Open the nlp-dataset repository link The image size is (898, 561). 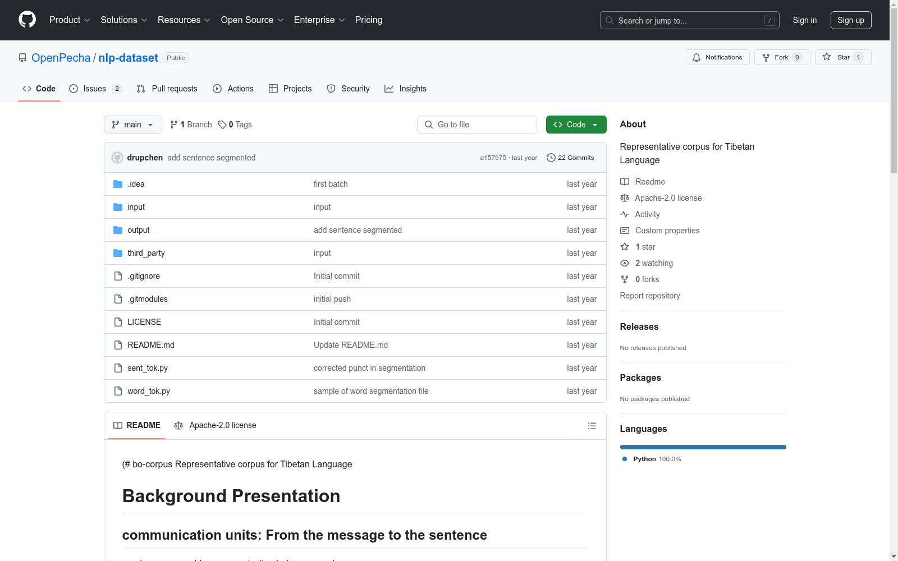128,58
